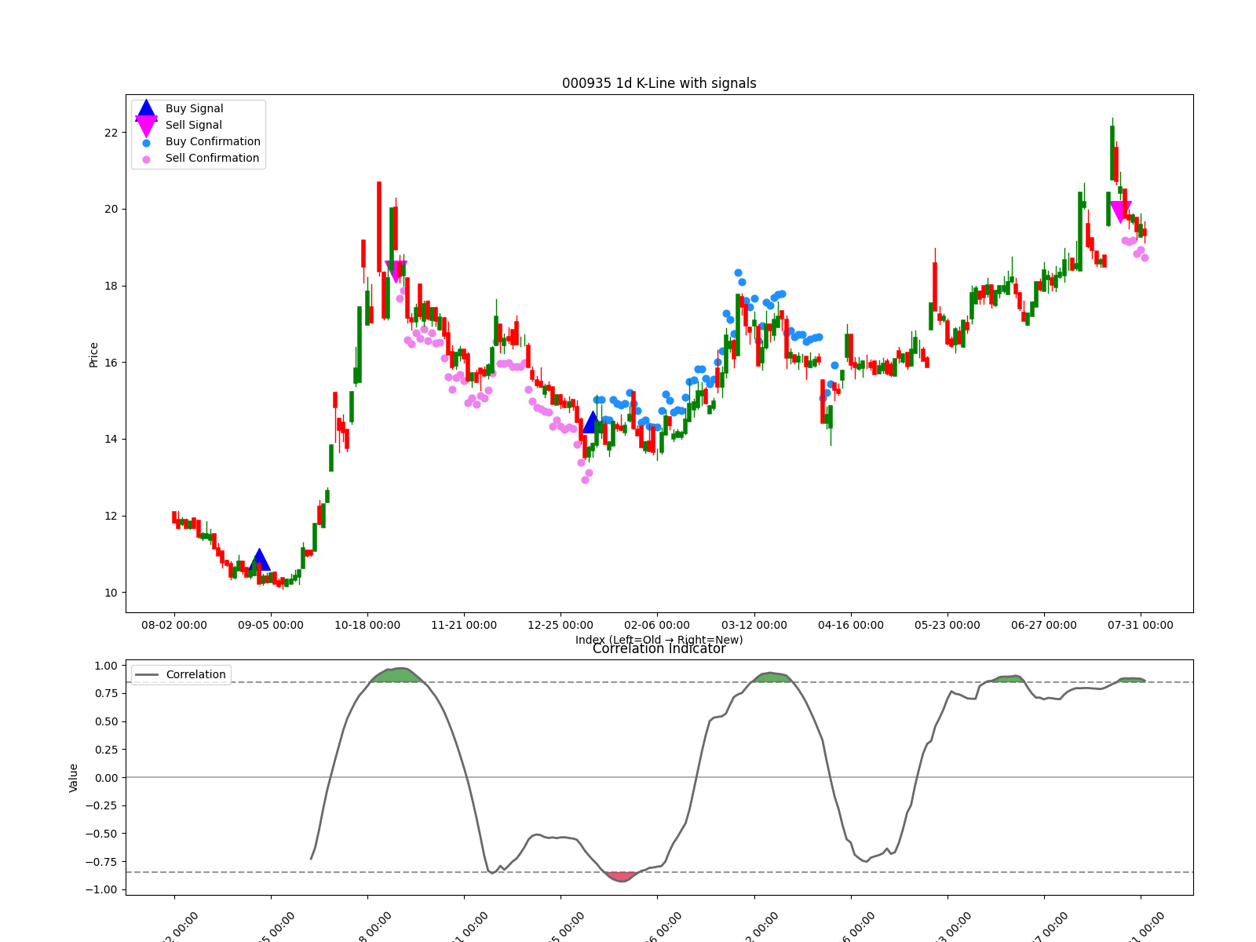The width and height of the screenshot is (1256, 942).
Task: Click the red shaded region below −0.85 correlation
Action: [x=622, y=876]
